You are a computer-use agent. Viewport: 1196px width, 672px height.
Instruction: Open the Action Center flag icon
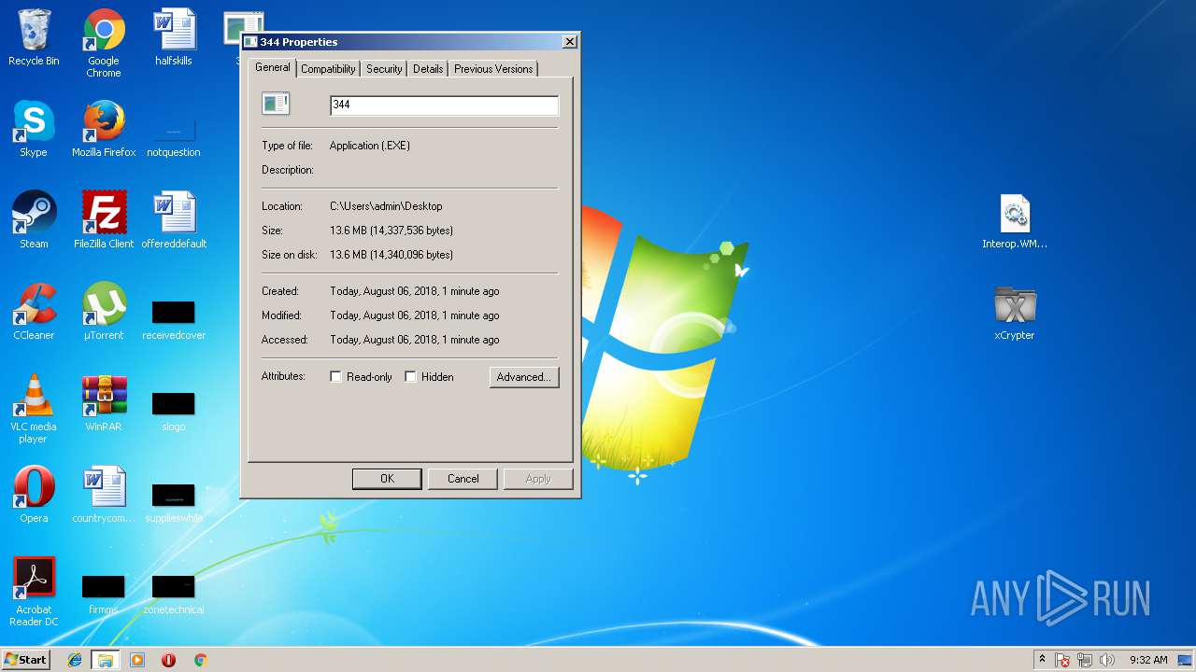1062,660
